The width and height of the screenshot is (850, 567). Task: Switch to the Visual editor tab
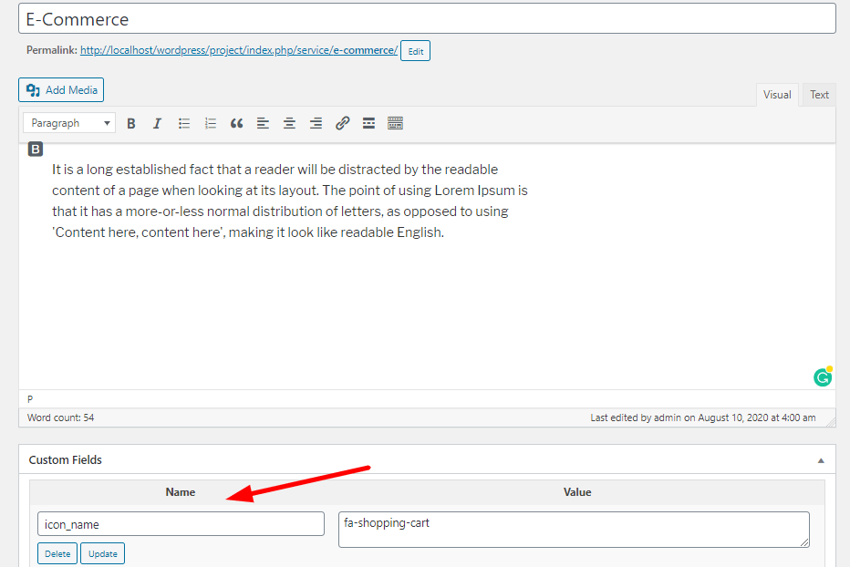coord(777,95)
